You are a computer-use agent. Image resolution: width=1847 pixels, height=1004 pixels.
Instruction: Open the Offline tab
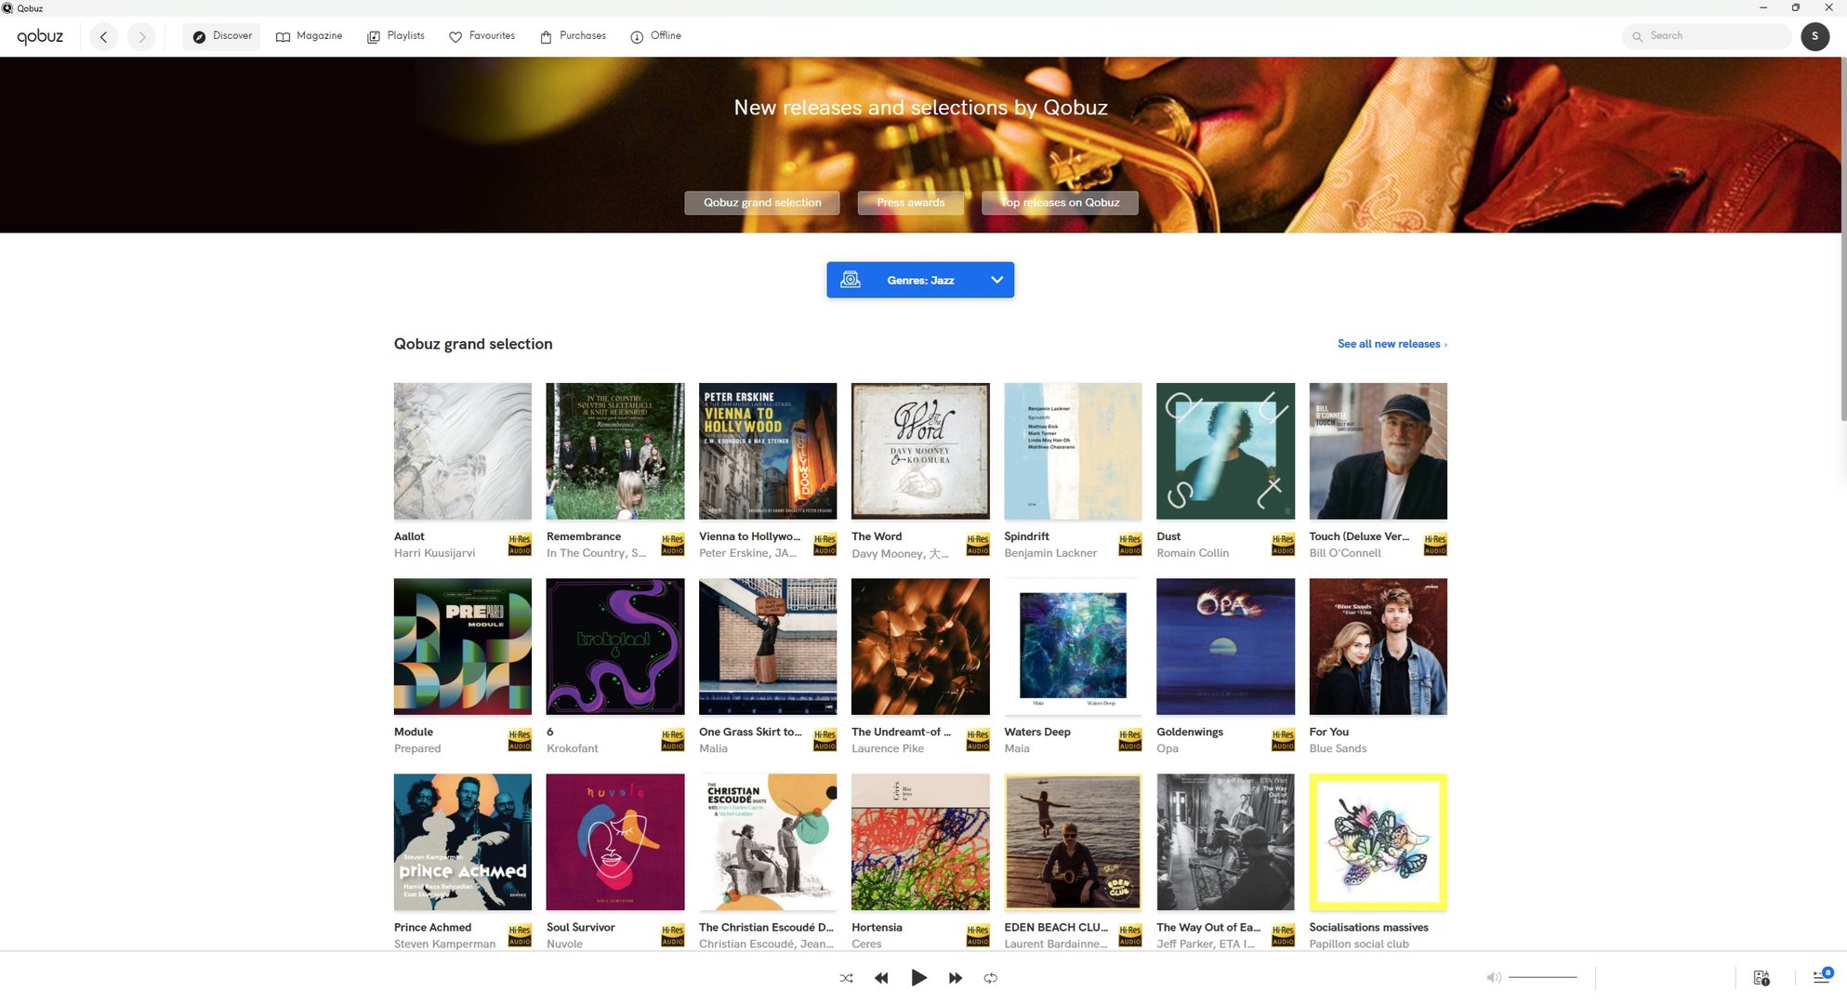655,36
